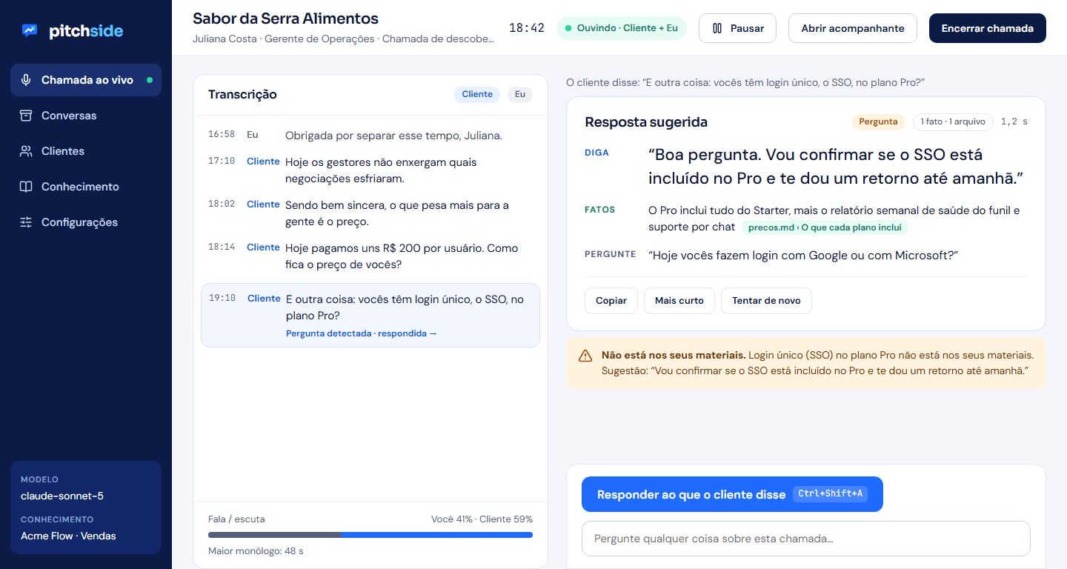Click the book icon beside Conhecimento
The image size is (1067, 569).
pyautogui.click(x=26, y=187)
